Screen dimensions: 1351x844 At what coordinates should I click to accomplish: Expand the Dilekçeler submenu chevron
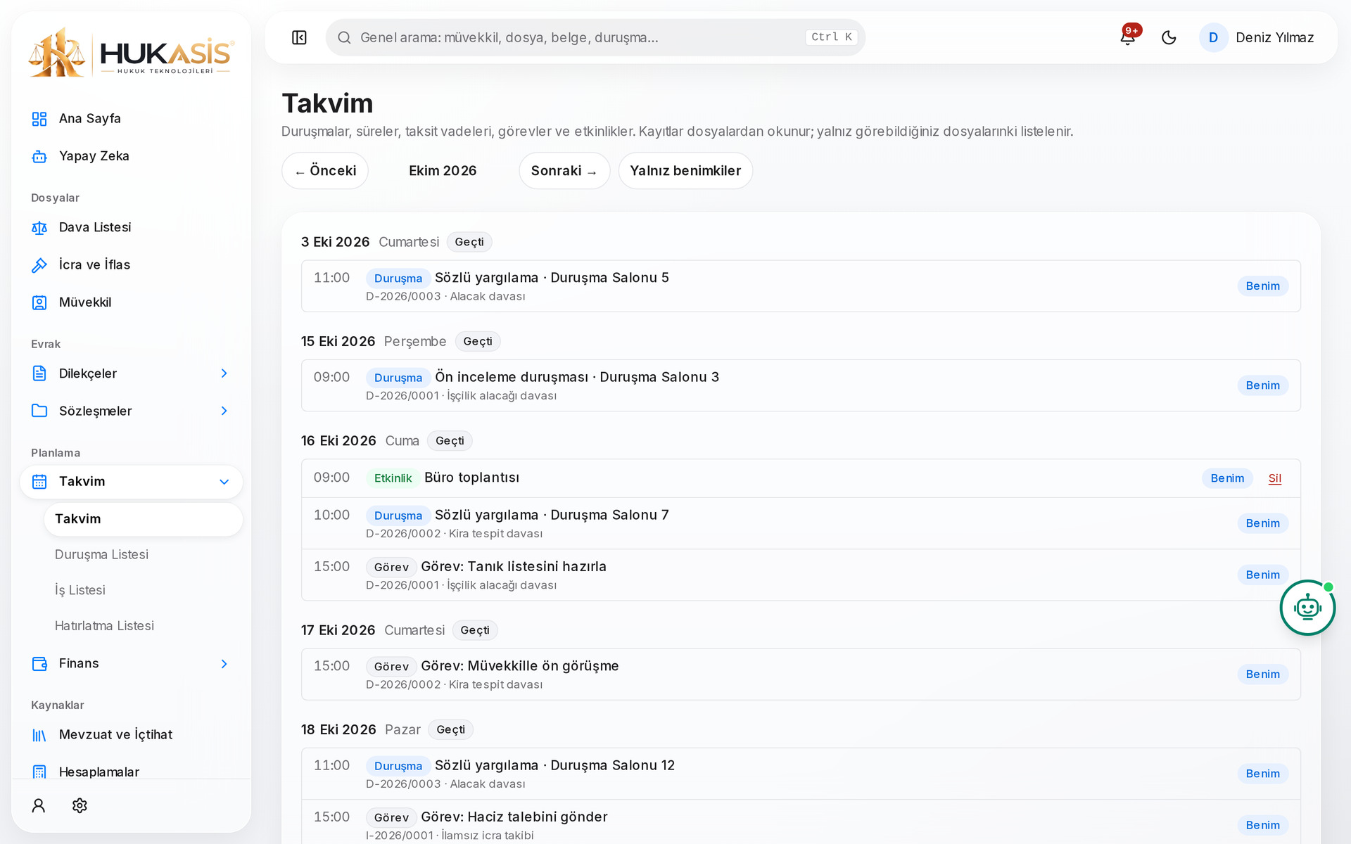click(224, 373)
